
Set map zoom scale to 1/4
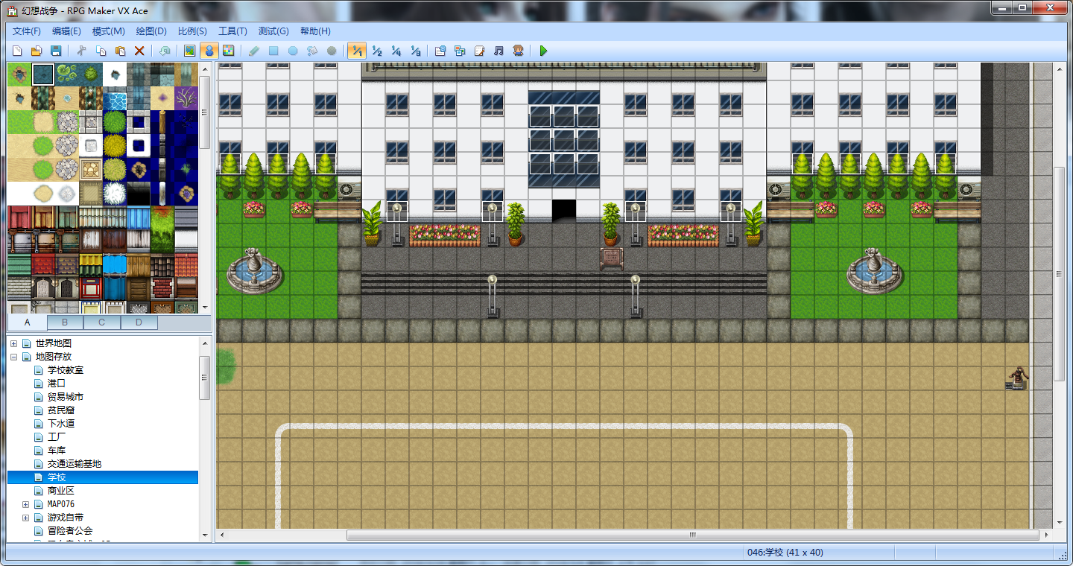tap(396, 51)
